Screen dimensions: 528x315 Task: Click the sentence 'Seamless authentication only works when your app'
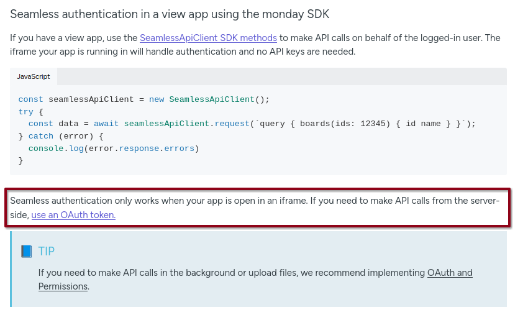[255, 208]
